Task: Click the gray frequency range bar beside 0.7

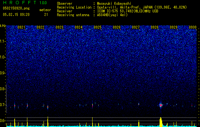Action: (x=6, y=99)
